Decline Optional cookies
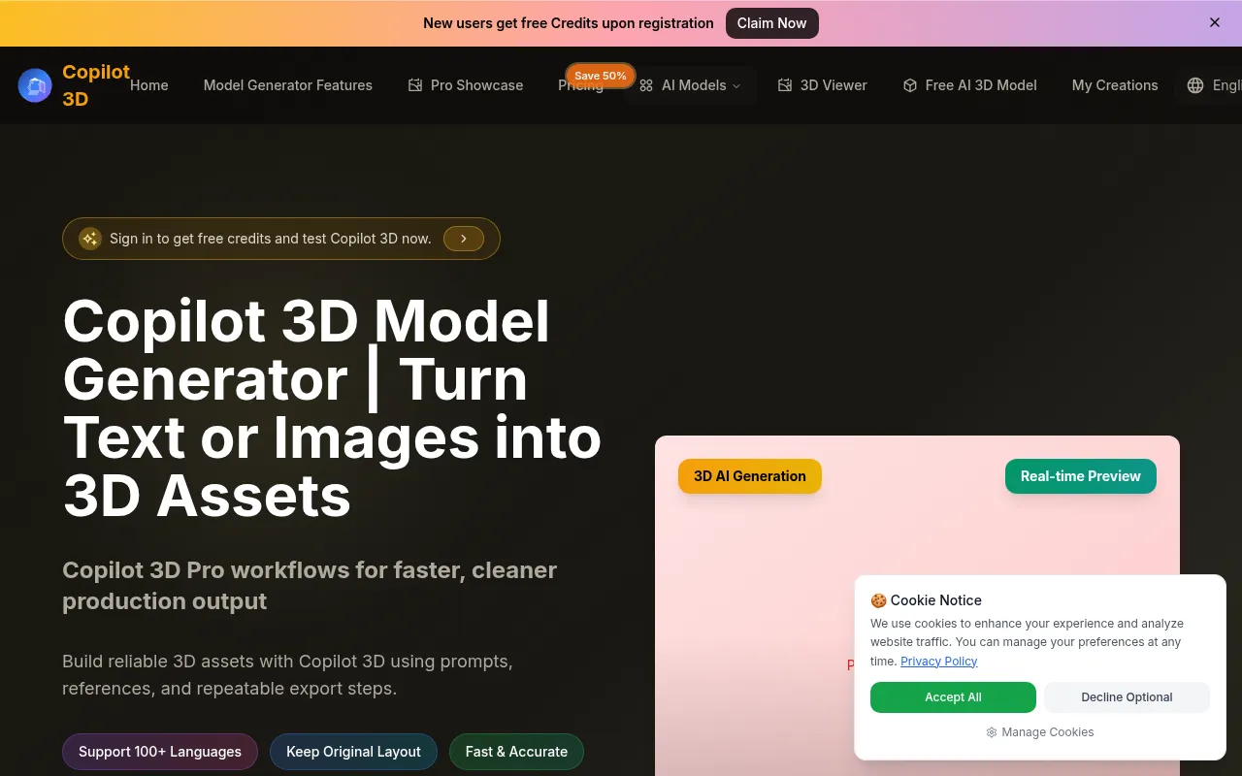Viewport: 1242px width, 776px height. [x=1127, y=697]
